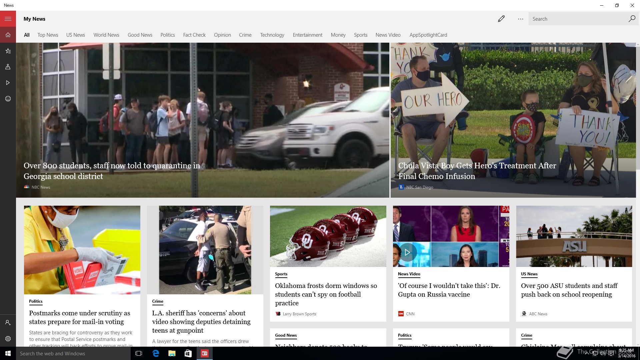Open Task View on the taskbar
This screenshot has width=640, height=360.
click(139, 353)
